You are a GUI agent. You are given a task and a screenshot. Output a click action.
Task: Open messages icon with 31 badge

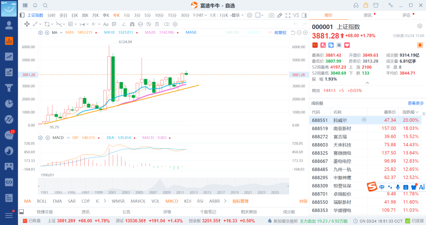coord(9,135)
